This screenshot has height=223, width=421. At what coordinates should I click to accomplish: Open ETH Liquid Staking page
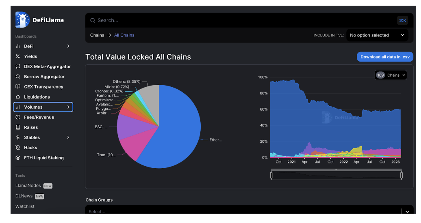click(x=43, y=158)
